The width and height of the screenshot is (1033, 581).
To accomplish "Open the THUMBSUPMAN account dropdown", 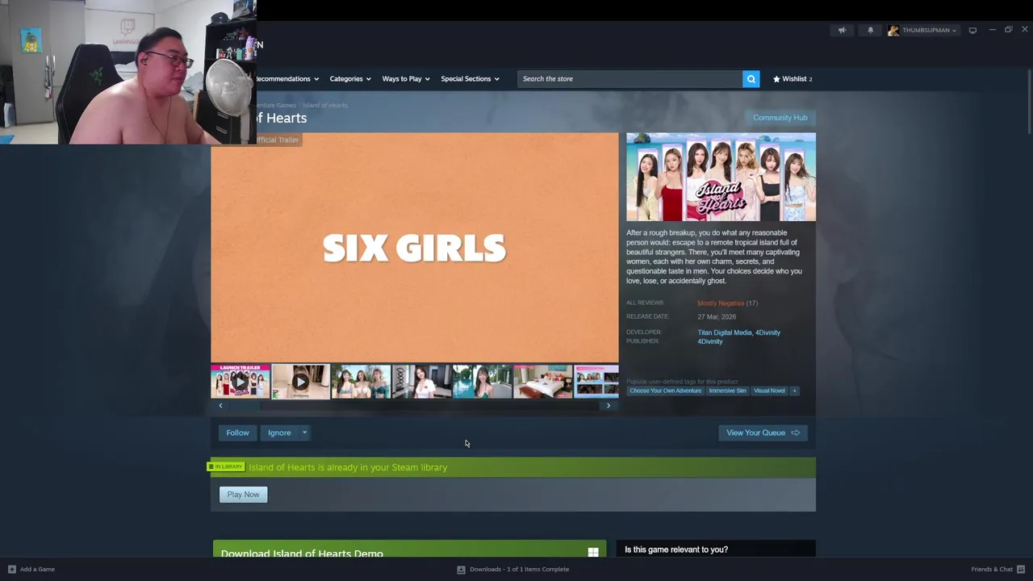I will click(929, 30).
